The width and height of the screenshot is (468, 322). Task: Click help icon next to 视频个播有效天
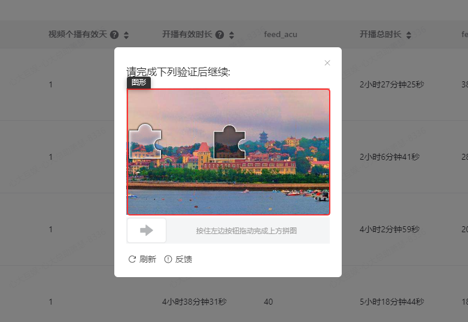(x=114, y=35)
